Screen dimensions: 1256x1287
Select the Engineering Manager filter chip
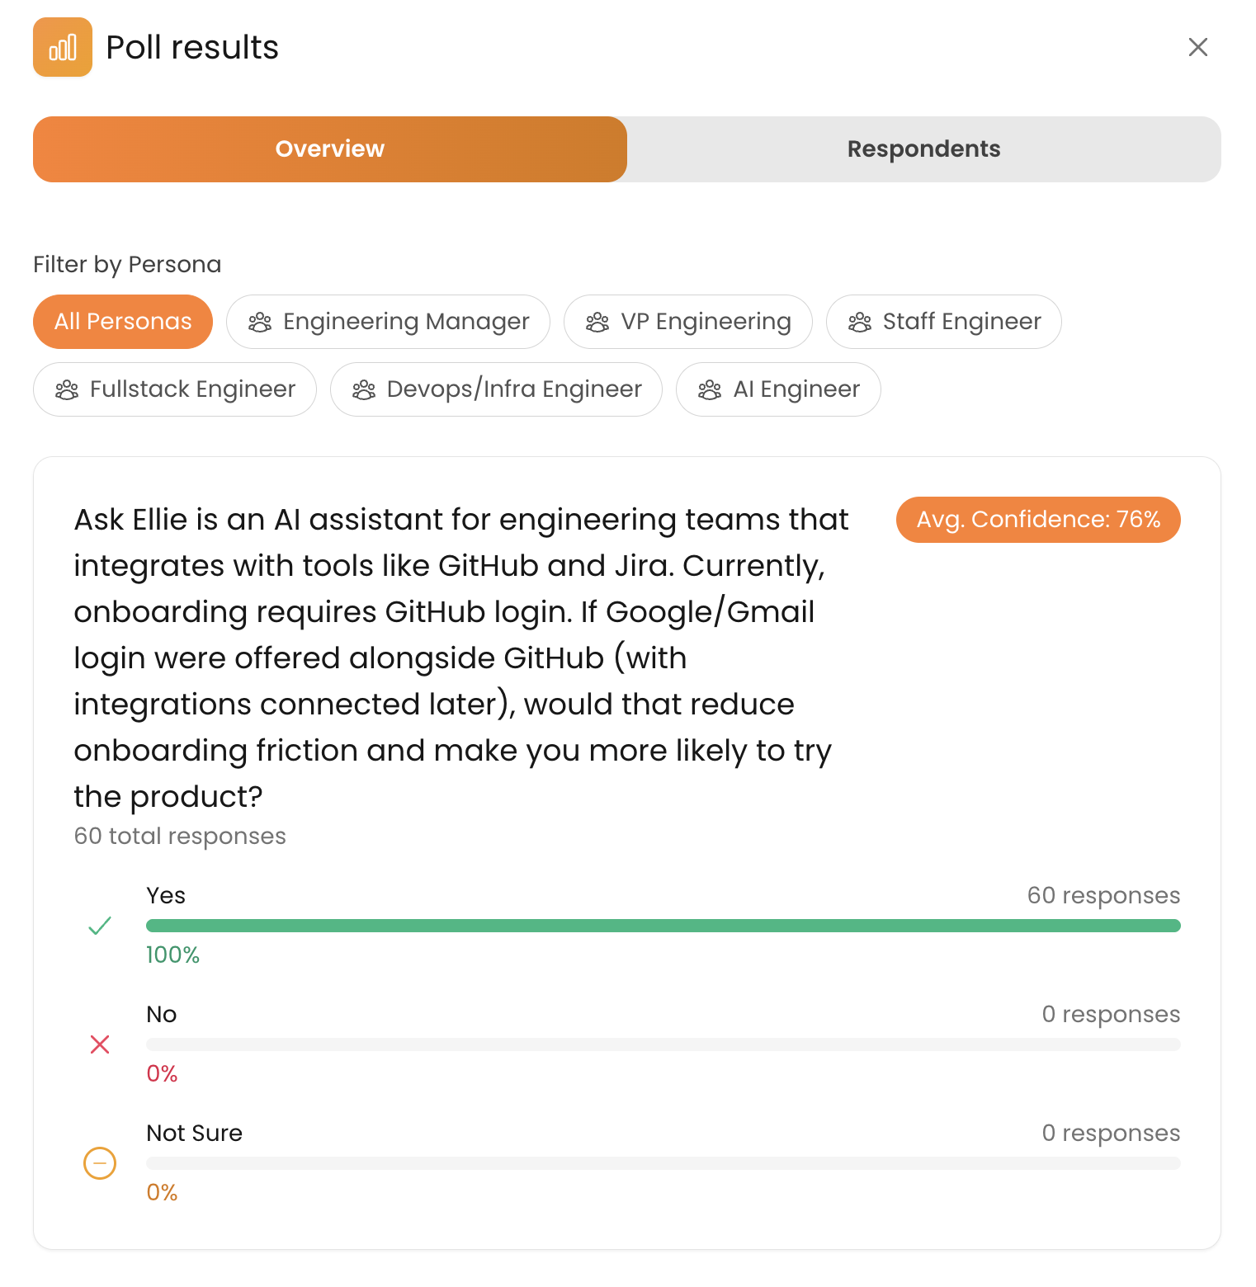[388, 322]
